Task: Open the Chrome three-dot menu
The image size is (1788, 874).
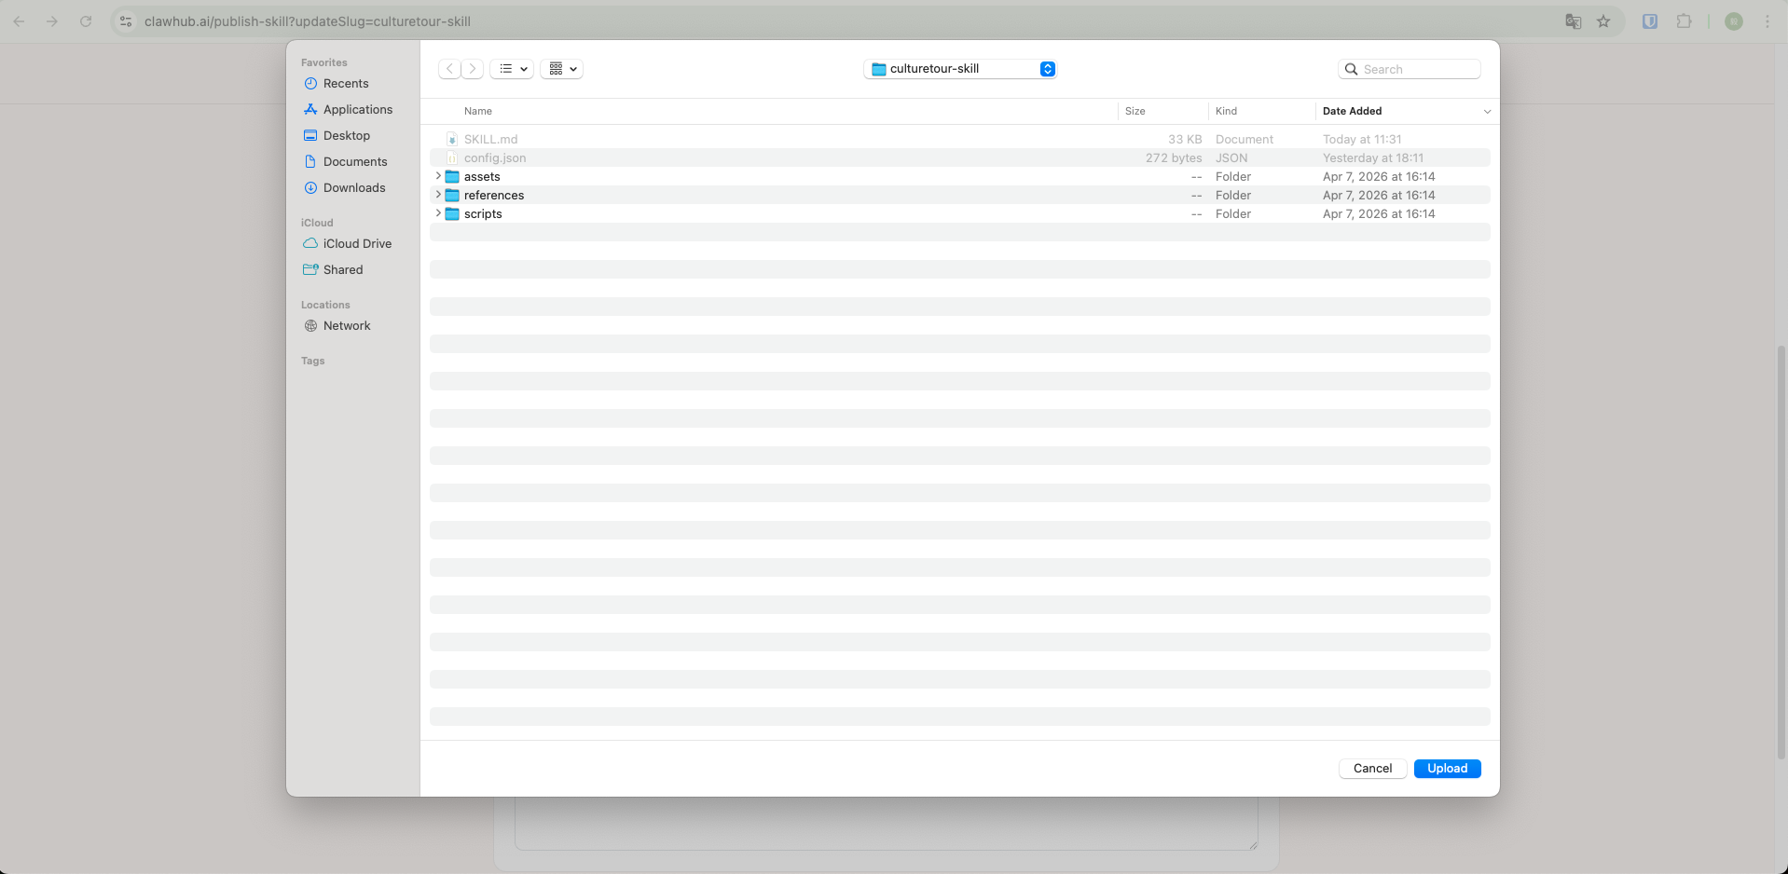Action: click(1767, 21)
